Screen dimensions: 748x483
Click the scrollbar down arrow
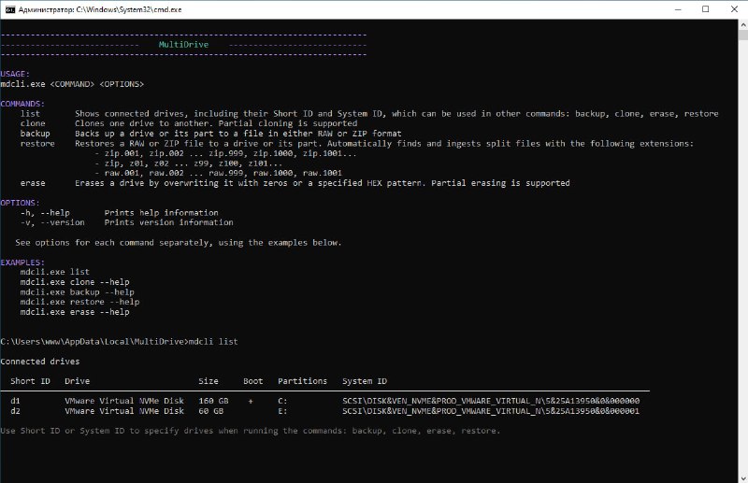click(743, 478)
